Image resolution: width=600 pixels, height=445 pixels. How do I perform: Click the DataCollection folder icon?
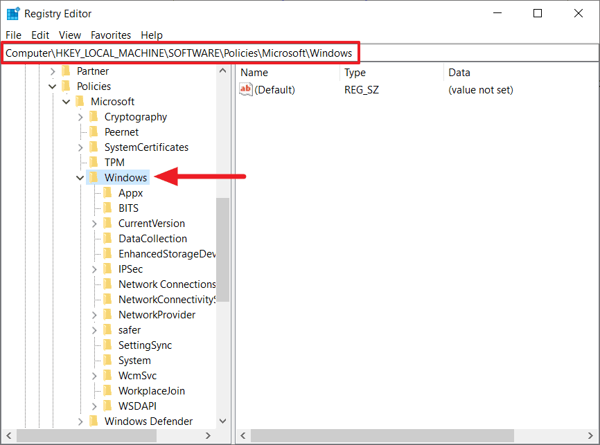[108, 239]
